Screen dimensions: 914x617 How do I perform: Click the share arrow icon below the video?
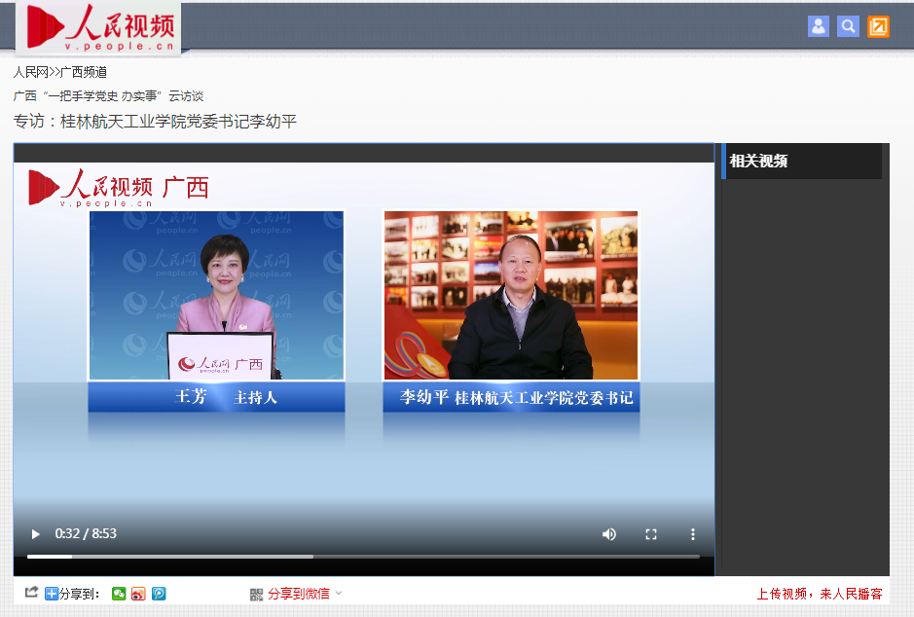[31, 593]
